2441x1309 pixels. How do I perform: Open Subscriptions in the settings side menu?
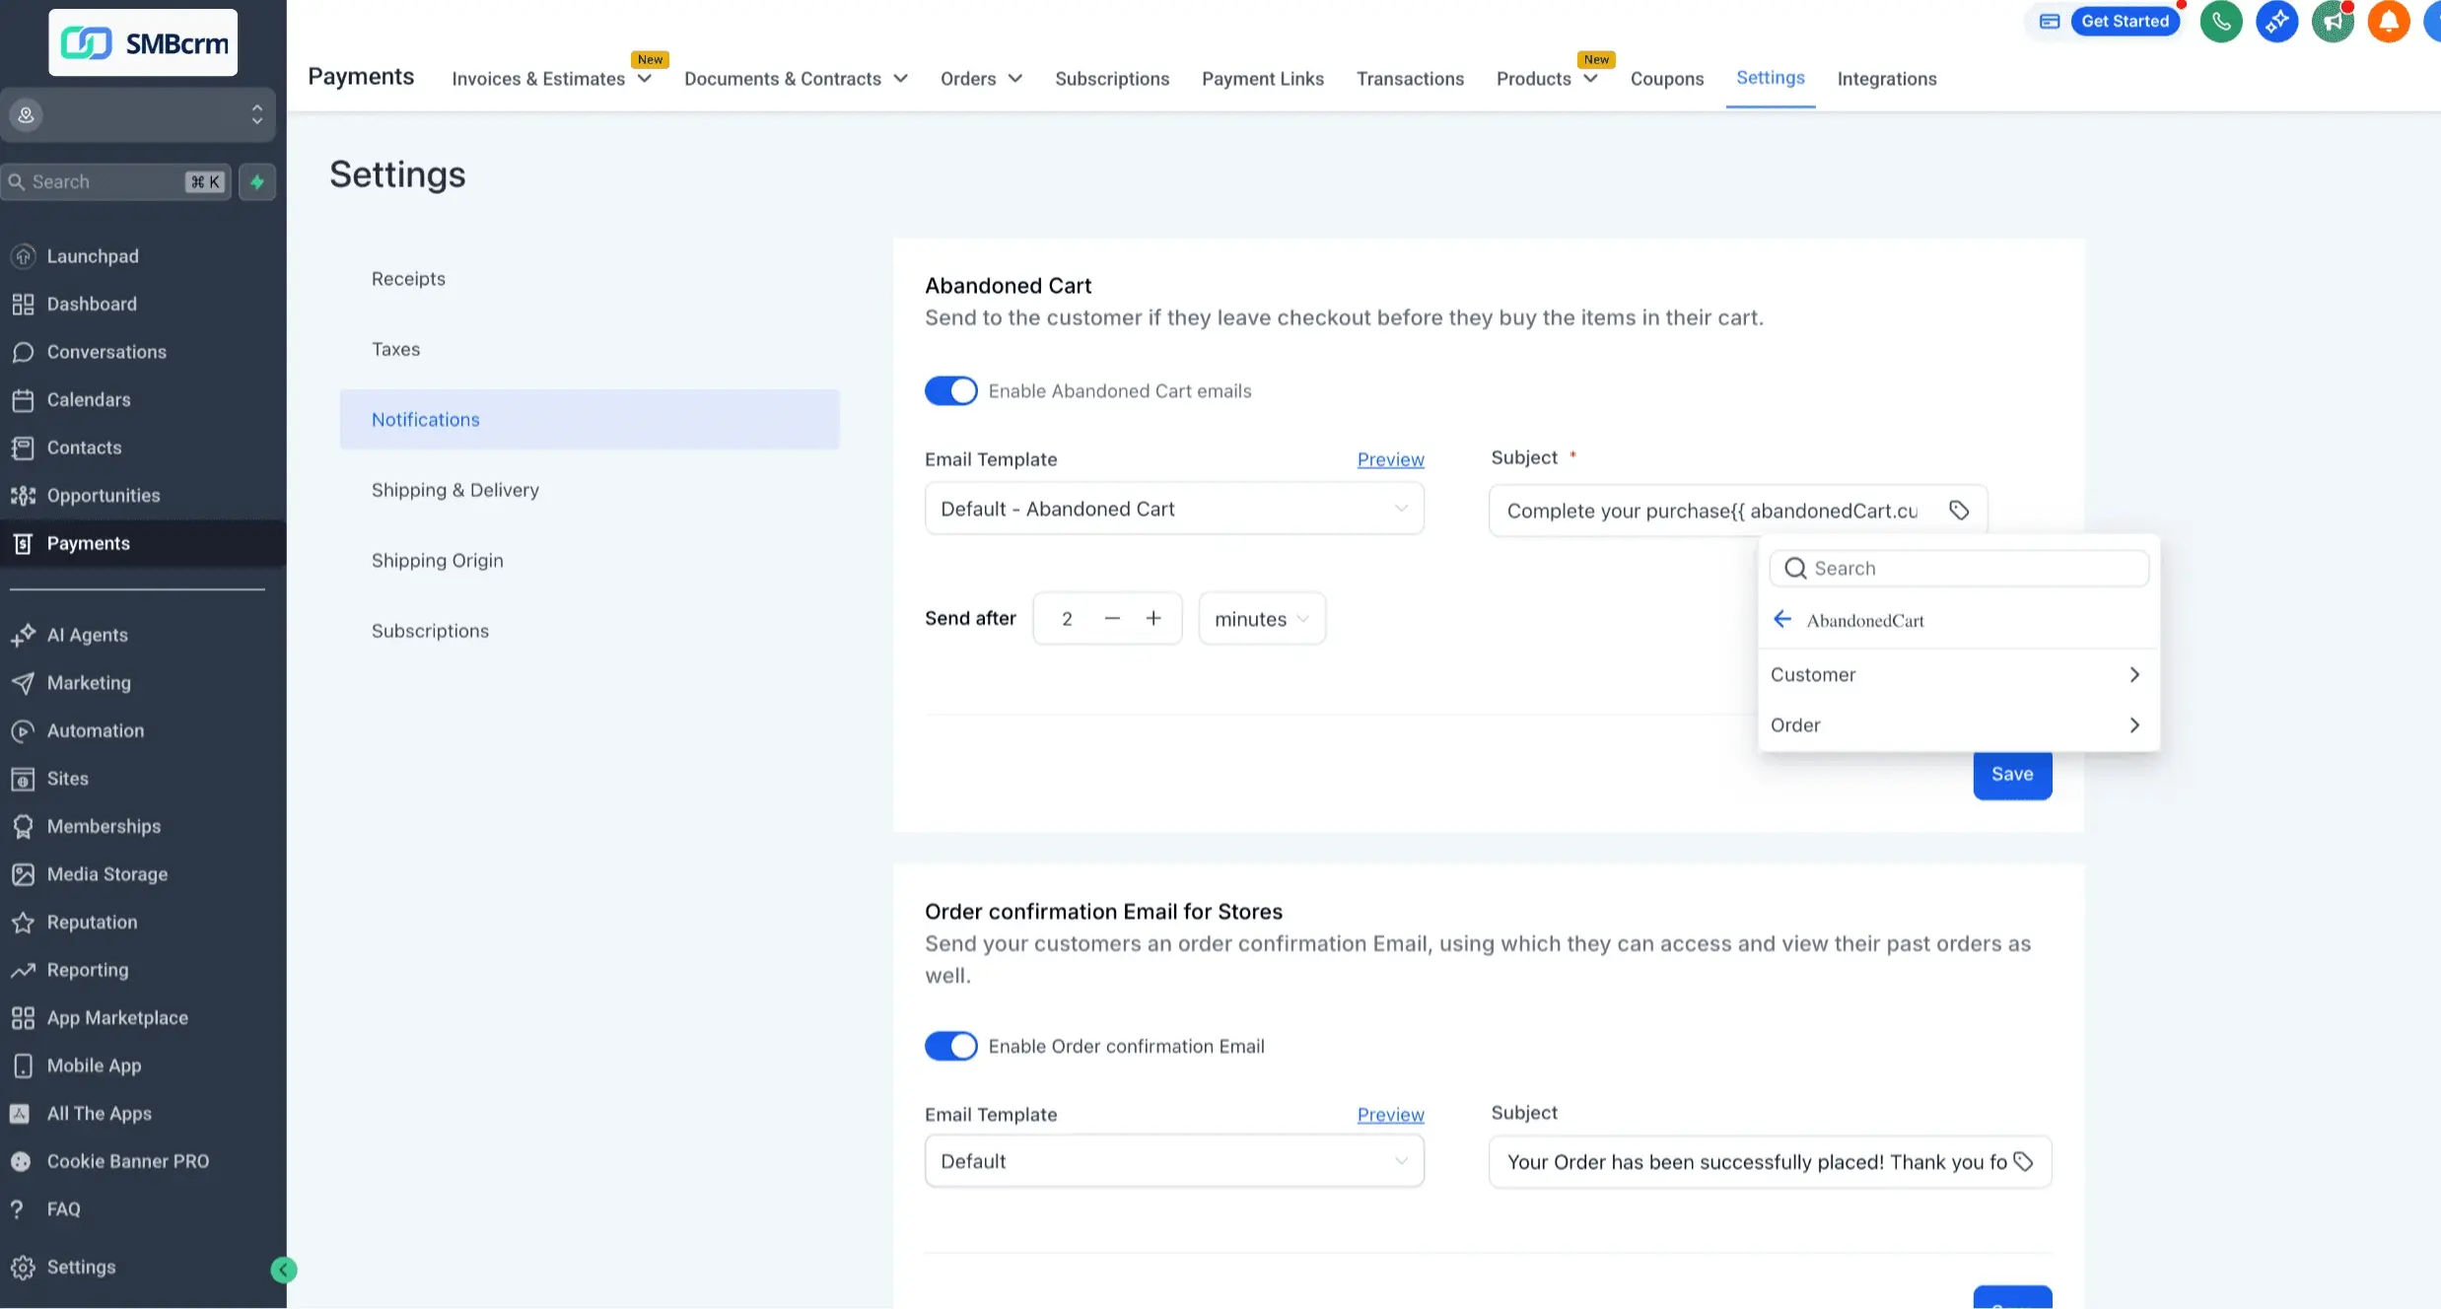(590, 631)
